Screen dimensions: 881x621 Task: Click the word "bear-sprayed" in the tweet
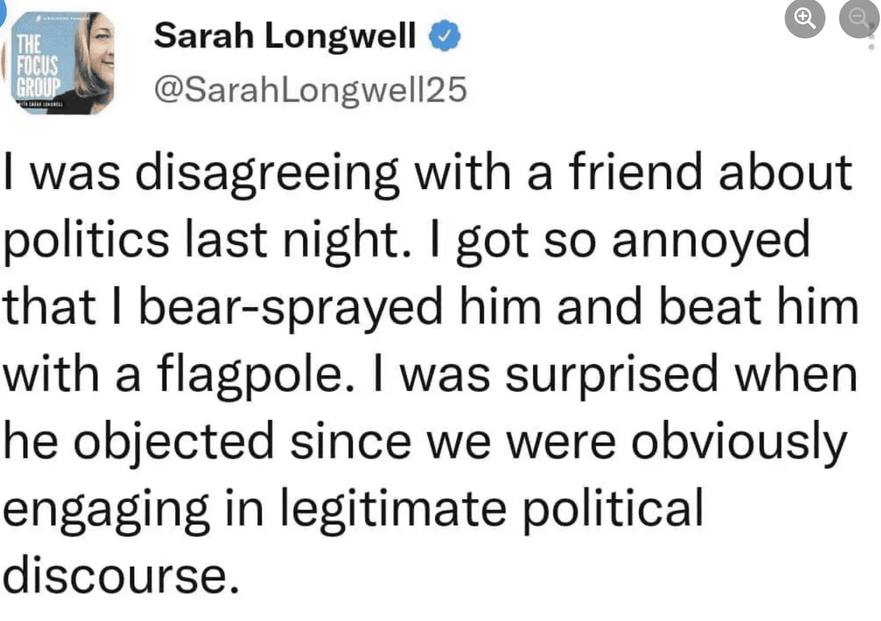pos(290,308)
